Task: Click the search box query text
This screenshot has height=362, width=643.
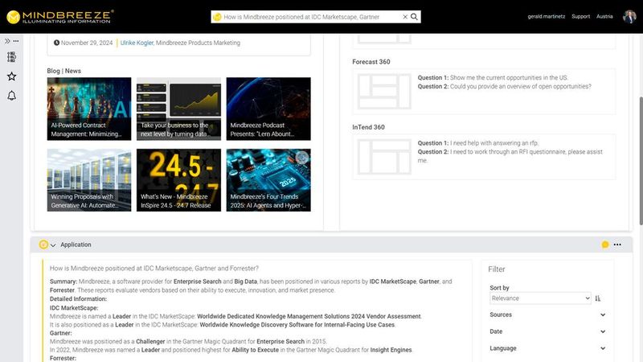Action: pyautogui.click(x=301, y=17)
